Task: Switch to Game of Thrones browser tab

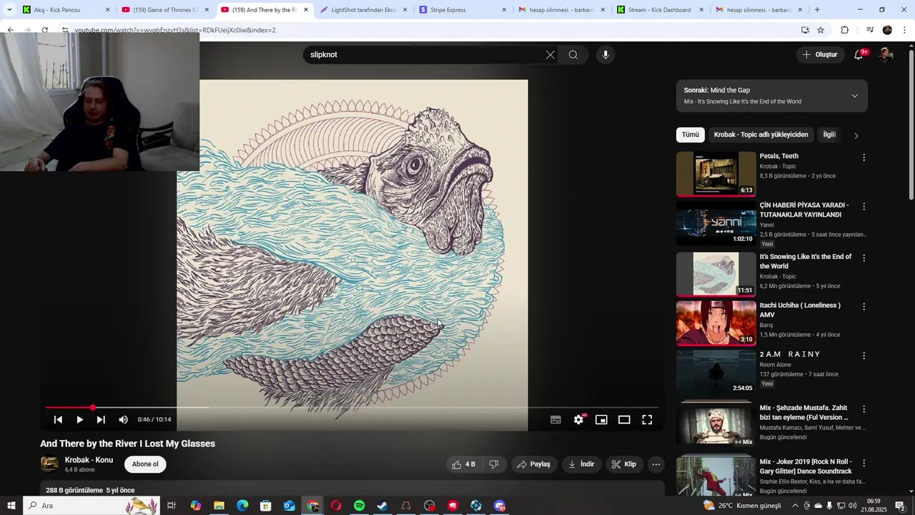Action: (x=166, y=10)
